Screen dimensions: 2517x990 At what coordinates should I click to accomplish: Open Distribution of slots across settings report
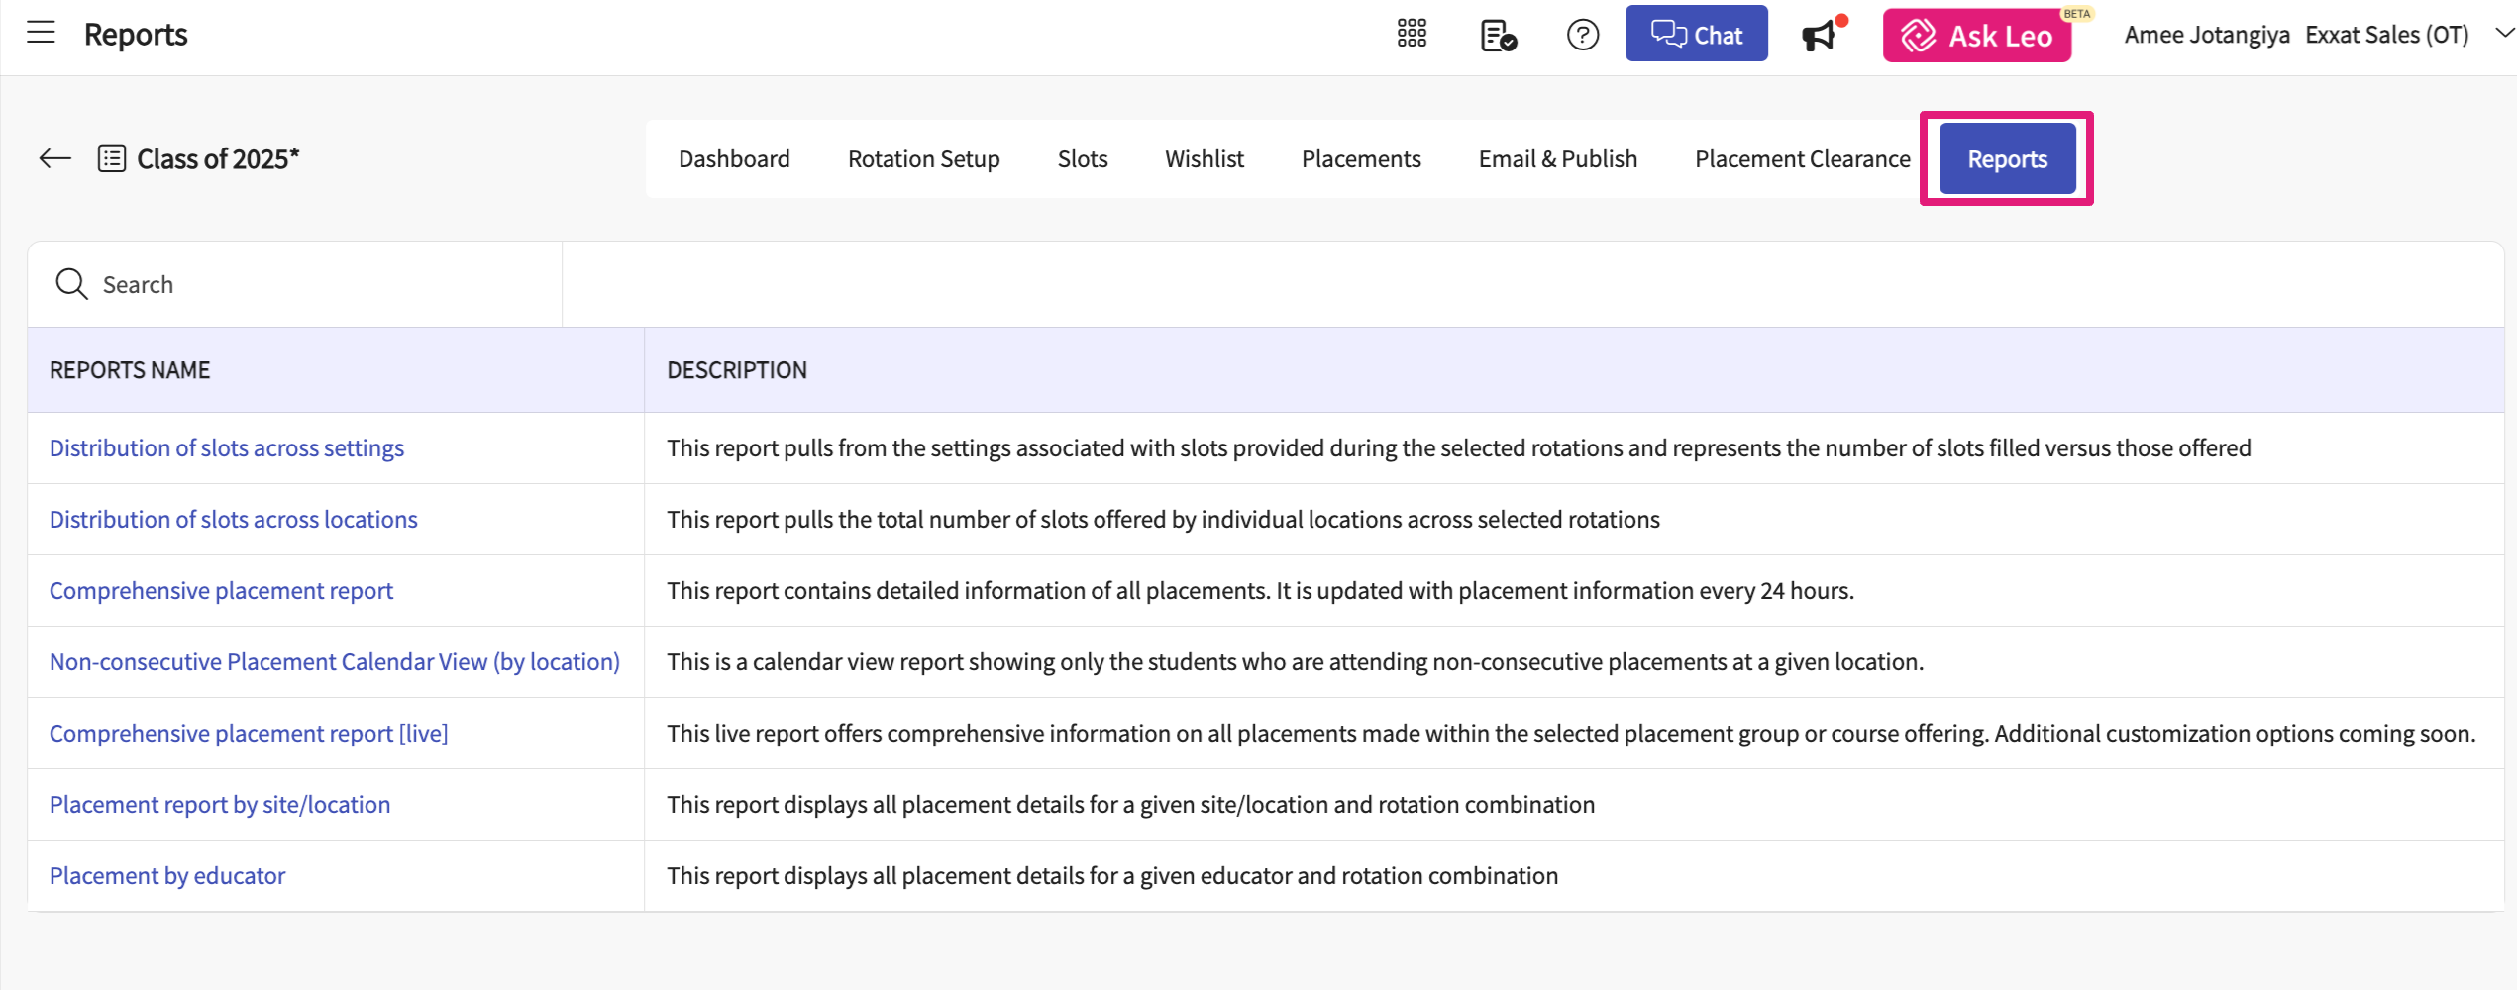pyautogui.click(x=227, y=448)
